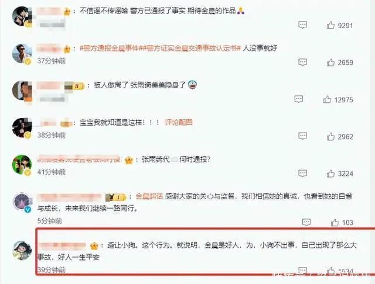This screenshot has width=375, height=284.
Task: Reply to the comment with 9291 likes
Action: pyautogui.click(x=302, y=25)
